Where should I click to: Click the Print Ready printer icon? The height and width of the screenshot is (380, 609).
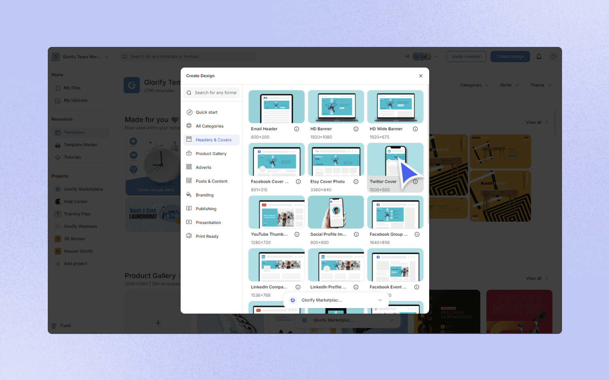tap(189, 236)
